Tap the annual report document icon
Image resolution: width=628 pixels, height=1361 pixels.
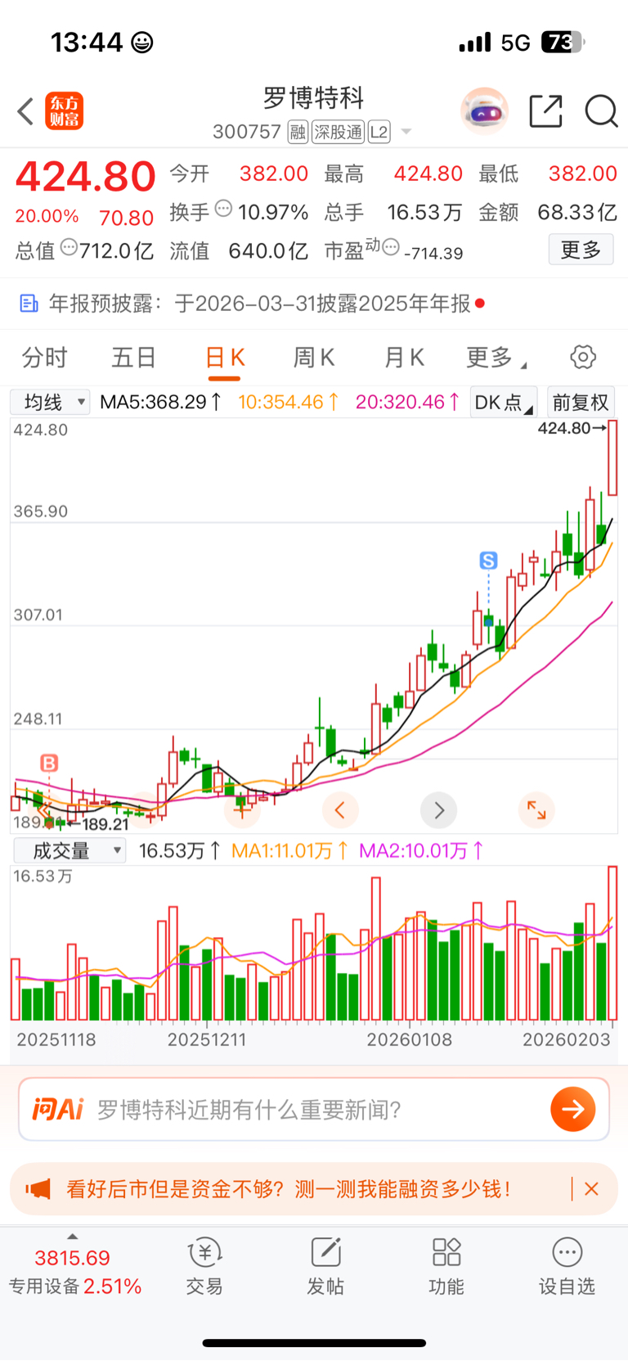point(29,304)
